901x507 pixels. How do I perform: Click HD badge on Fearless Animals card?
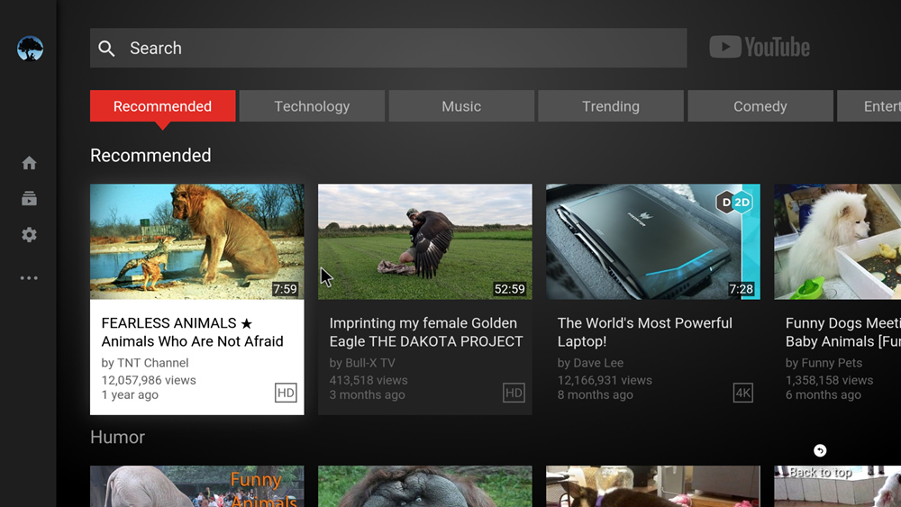(286, 393)
